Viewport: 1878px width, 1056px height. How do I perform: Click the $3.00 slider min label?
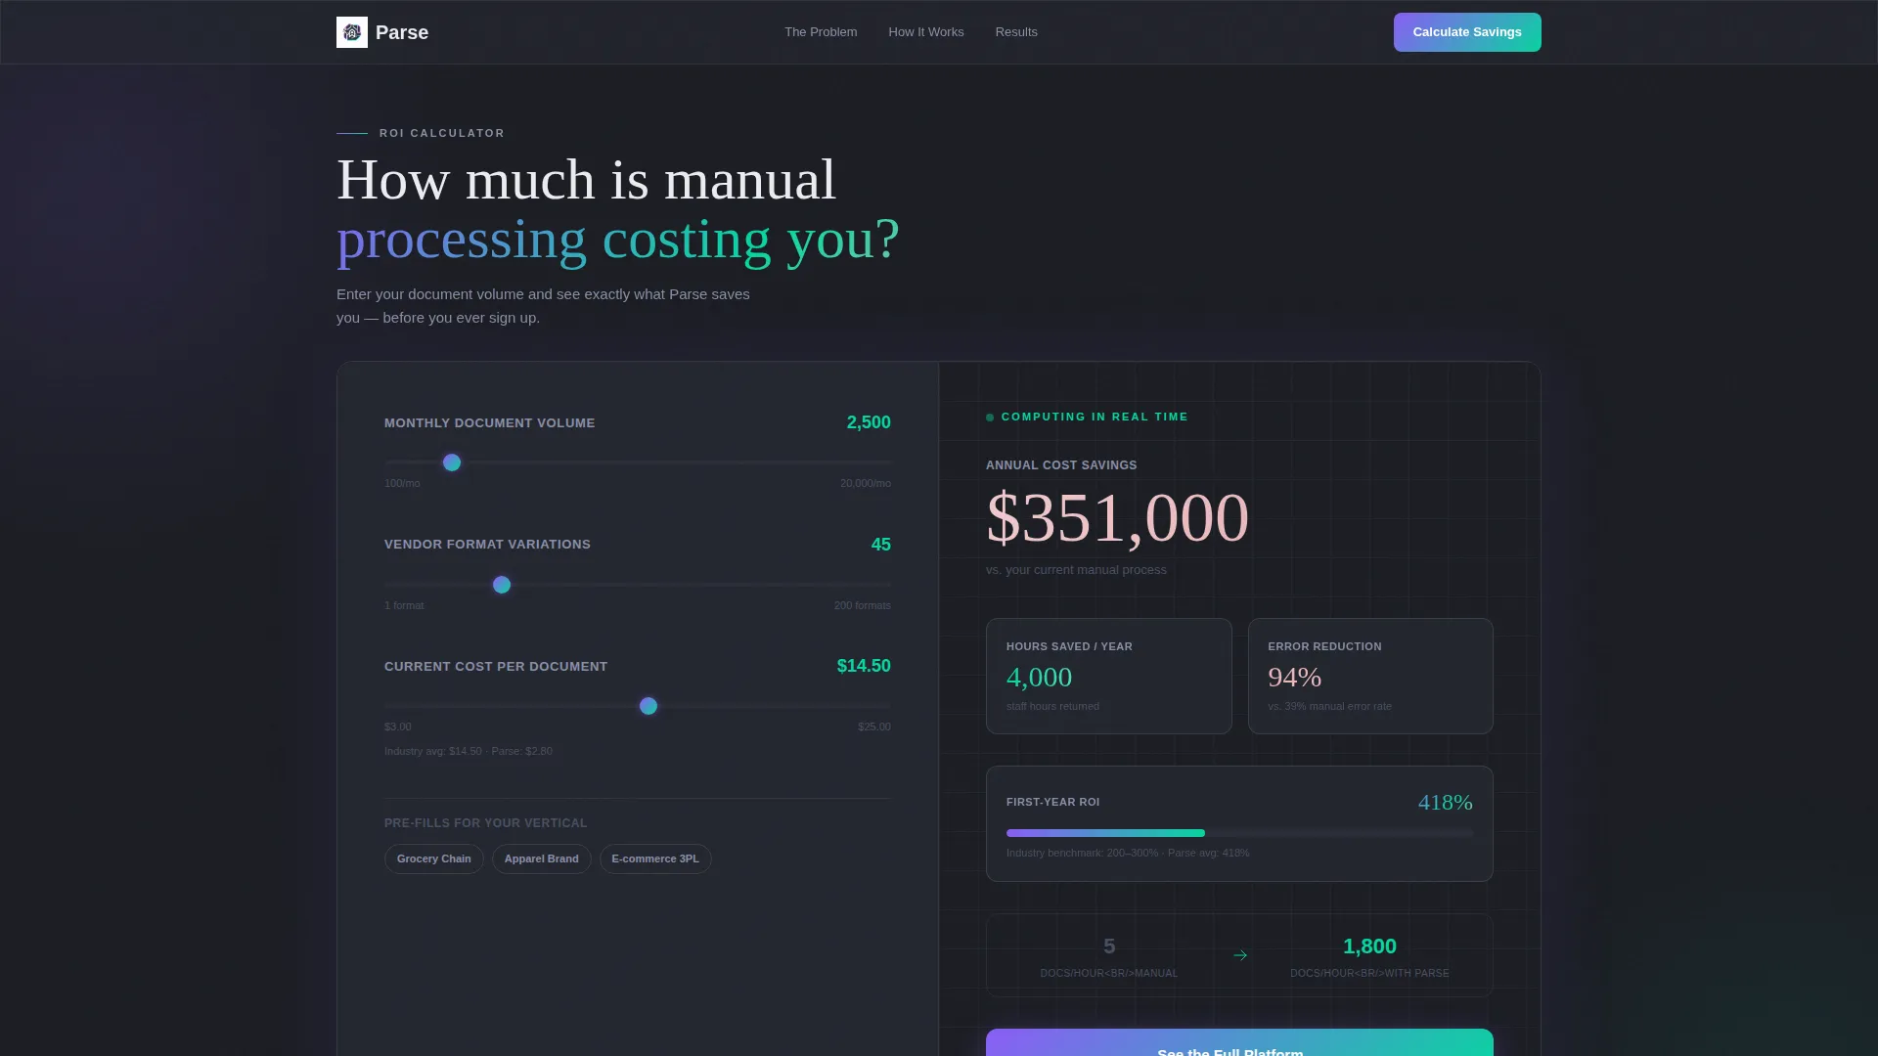pos(398,726)
